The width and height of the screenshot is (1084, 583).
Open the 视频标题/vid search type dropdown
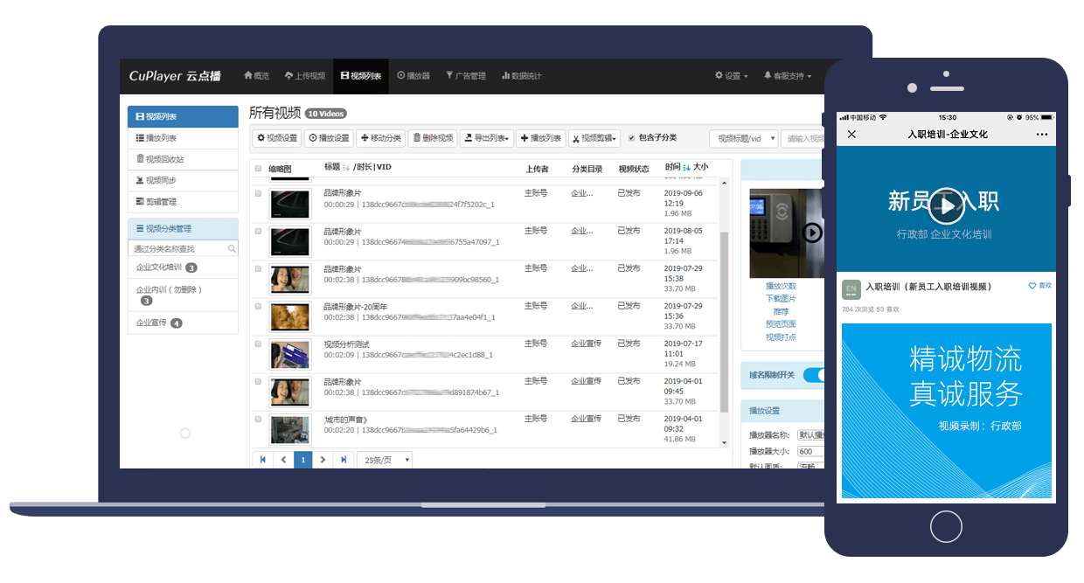click(x=742, y=138)
